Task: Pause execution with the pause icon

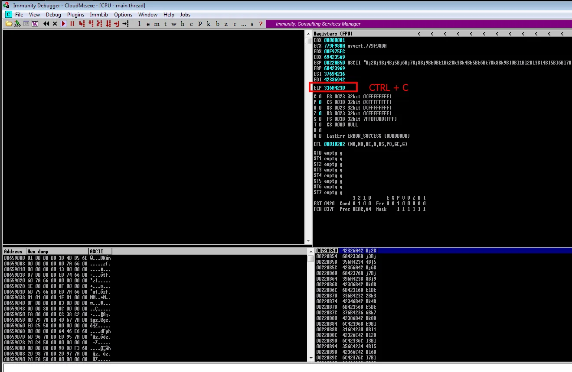Action: click(x=72, y=24)
